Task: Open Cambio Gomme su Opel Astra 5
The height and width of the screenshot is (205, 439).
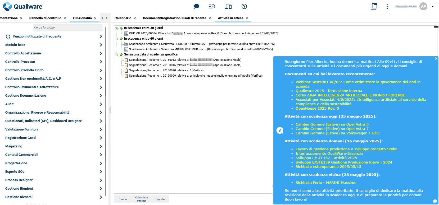Action: point(332,124)
